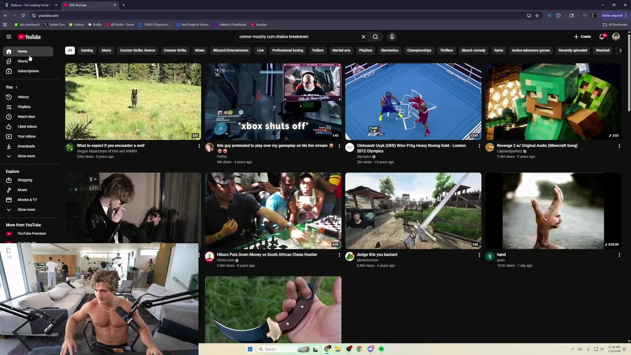Open All Bookmarks folder
This screenshot has width=631, height=355.
tap(615, 24)
